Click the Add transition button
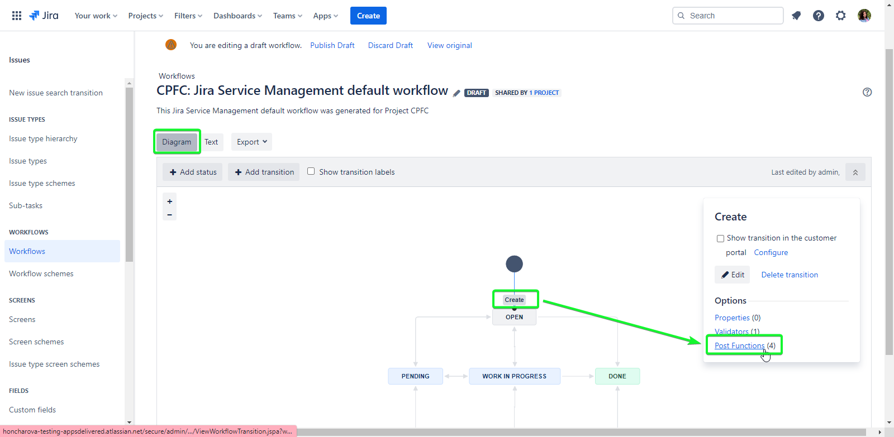The image size is (894, 437). click(x=264, y=172)
